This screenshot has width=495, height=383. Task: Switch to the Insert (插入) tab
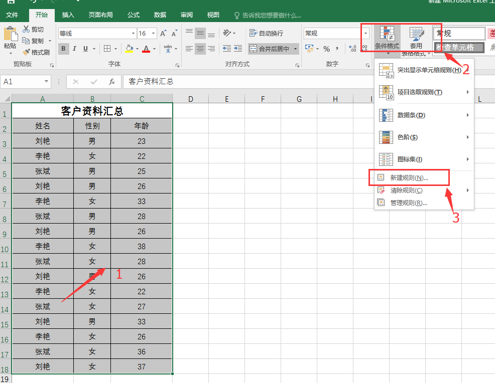[68, 15]
